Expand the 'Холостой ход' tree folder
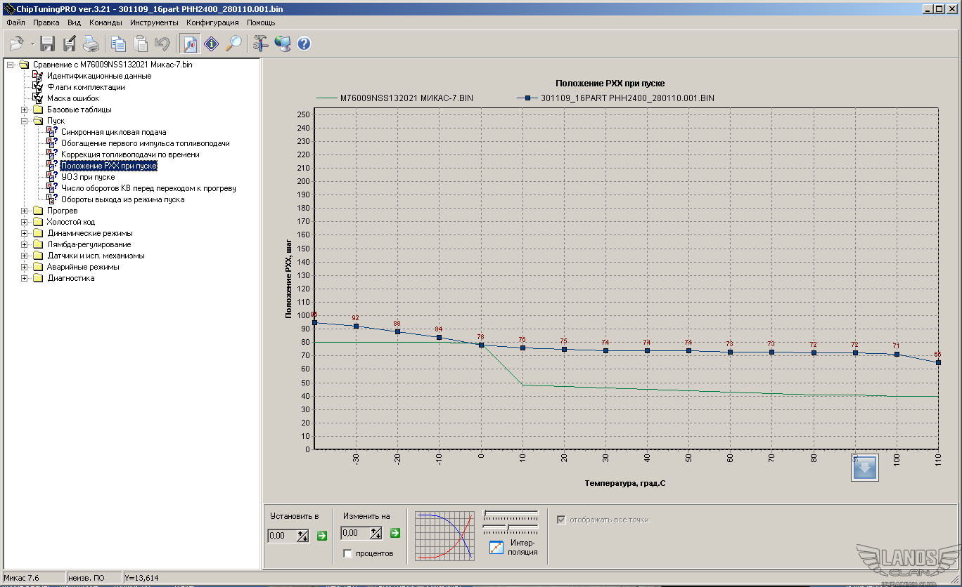 (x=25, y=222)
